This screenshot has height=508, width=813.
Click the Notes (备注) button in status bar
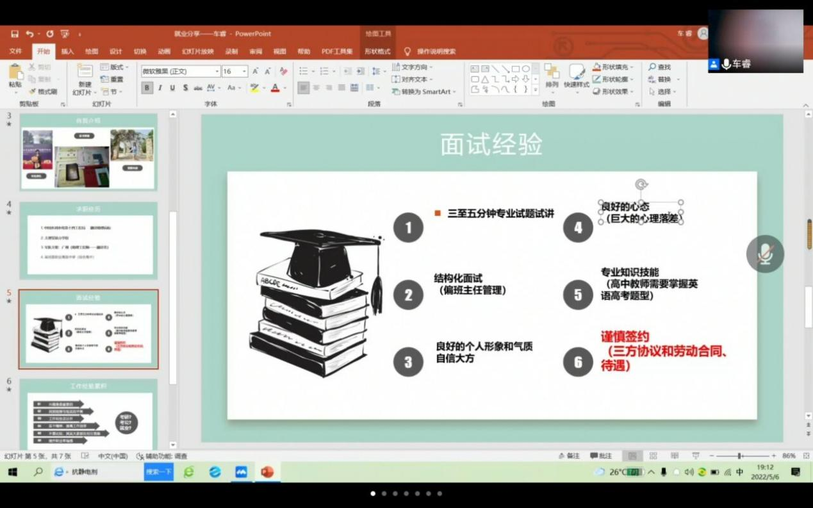click(568, 455)
